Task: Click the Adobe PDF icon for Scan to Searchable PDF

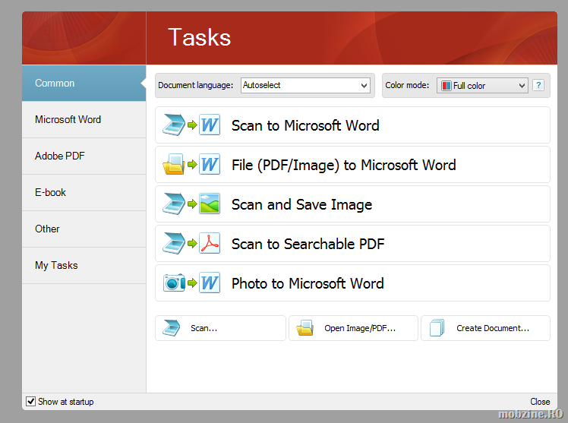Action: [210, 244]
